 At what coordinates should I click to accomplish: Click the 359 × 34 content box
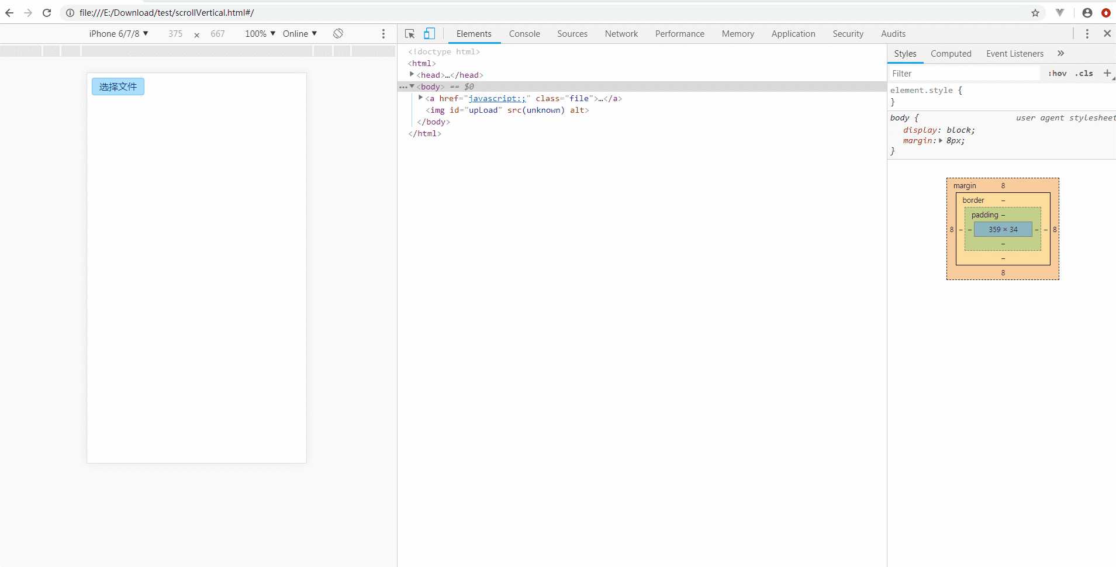click(x=1003, y=229)
